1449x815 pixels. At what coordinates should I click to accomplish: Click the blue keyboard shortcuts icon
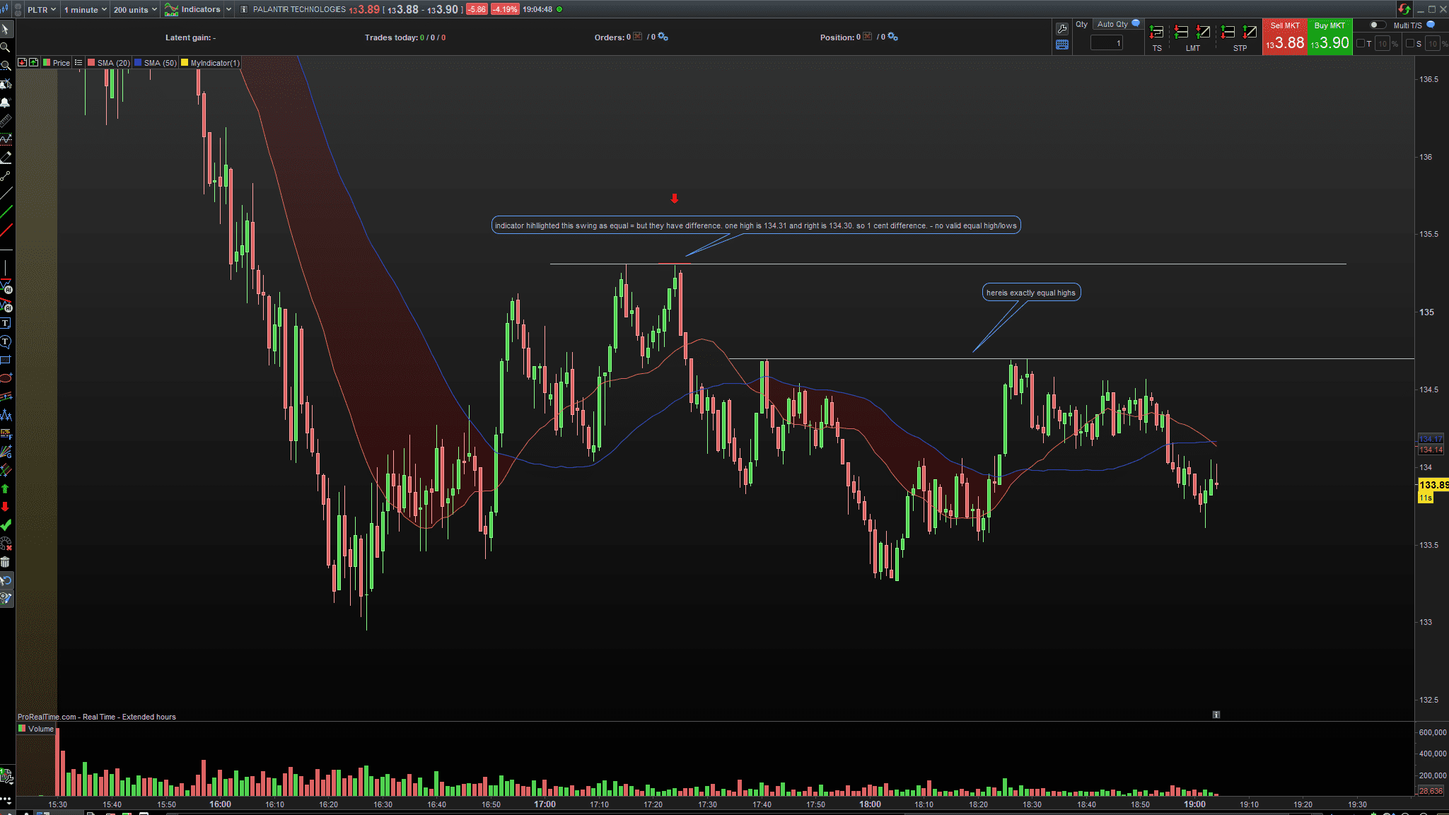point(1061,45)
